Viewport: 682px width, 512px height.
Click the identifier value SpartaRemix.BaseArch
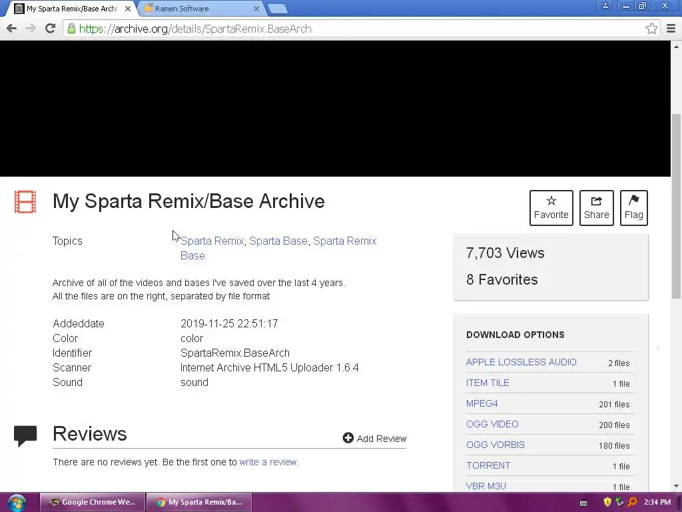(x=235, y=353)
